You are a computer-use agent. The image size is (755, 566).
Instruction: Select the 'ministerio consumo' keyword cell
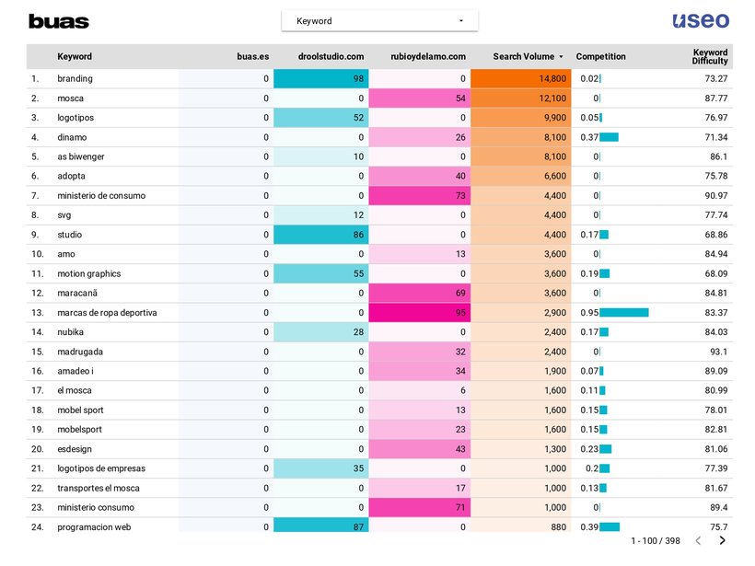tap(96, 507)
